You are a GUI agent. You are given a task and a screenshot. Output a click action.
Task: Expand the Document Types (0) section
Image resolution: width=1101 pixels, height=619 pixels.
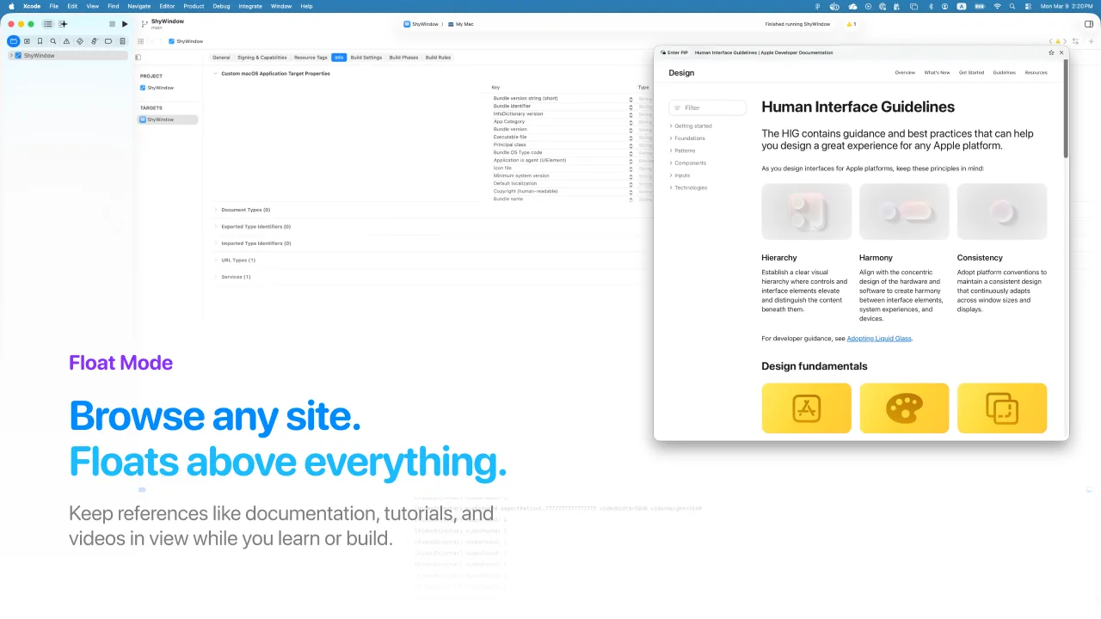click(243, 210)
